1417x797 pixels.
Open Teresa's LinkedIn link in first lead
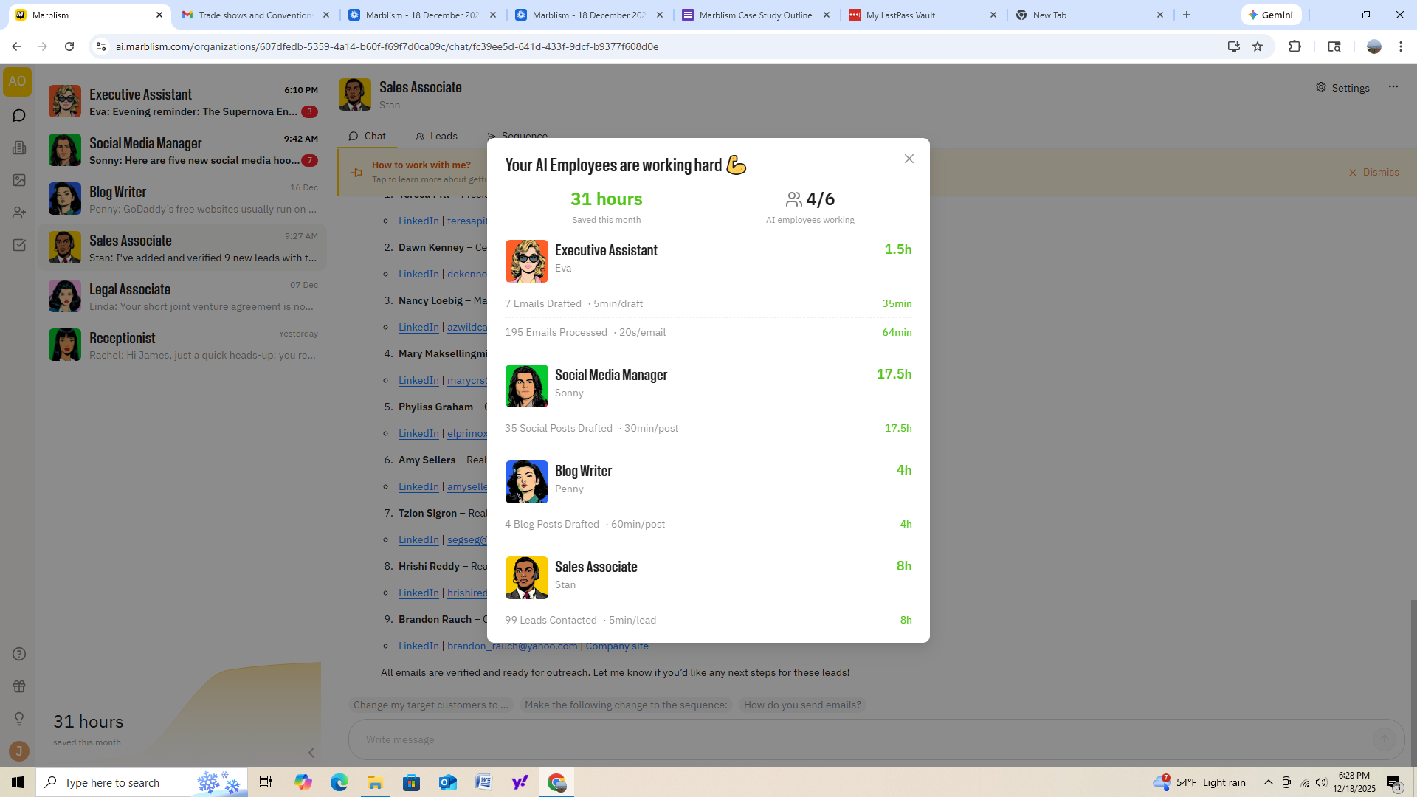tap(418, 221)
